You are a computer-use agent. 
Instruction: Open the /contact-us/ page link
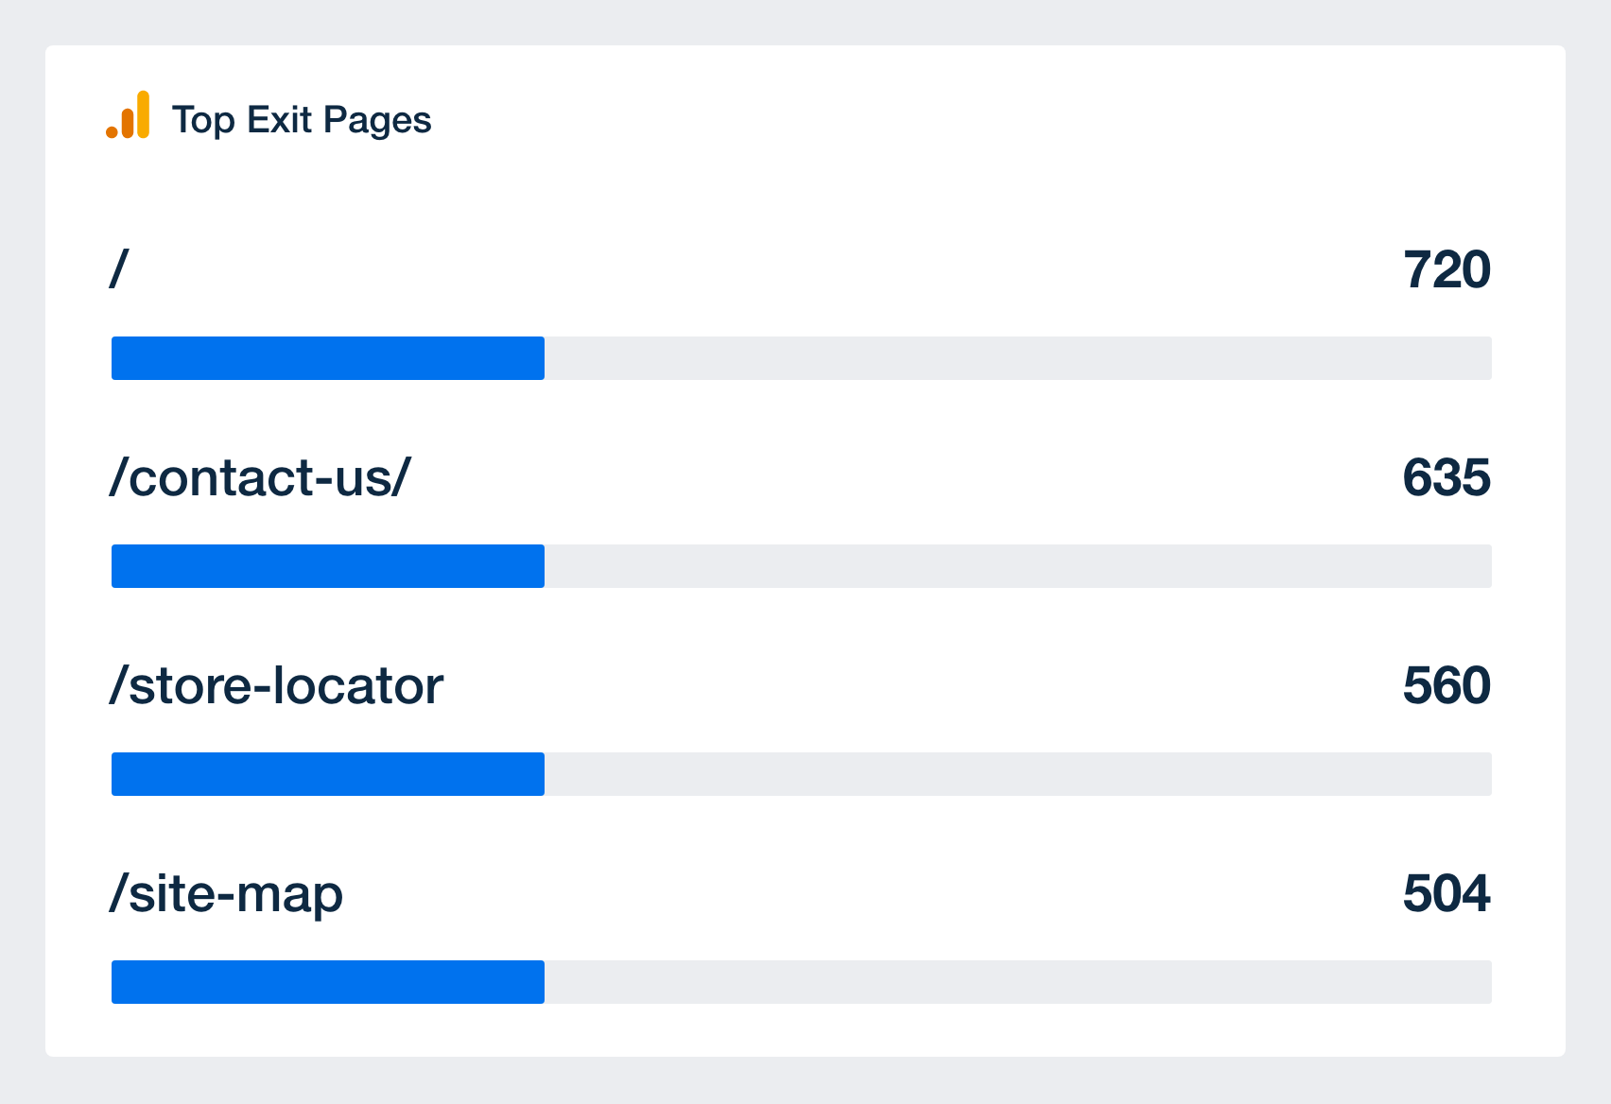click(260, 477)
